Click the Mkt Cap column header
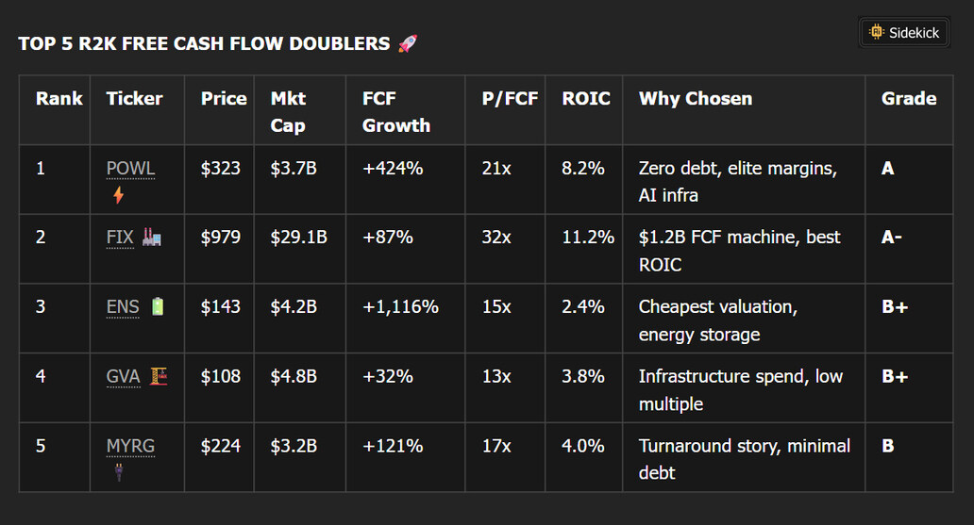 point(288,111)
